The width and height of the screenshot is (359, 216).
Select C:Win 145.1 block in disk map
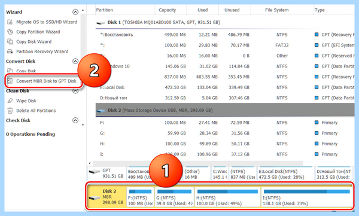coord(220,174)
